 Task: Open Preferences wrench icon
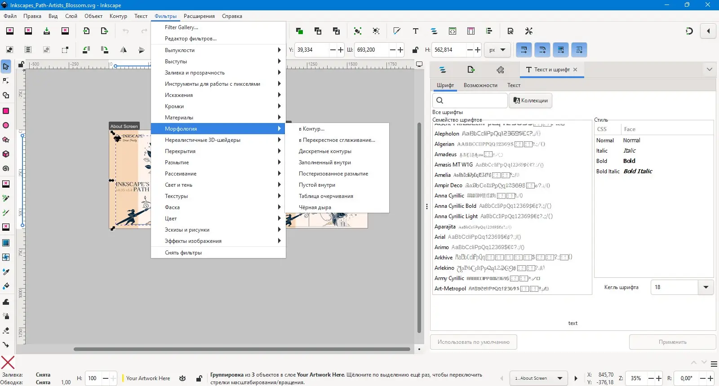point(529,31)
